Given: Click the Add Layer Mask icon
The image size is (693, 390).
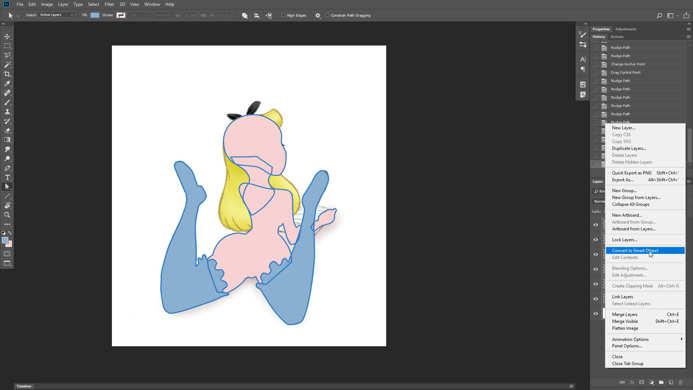Looking at the screenshot, I should pos(641,382).
